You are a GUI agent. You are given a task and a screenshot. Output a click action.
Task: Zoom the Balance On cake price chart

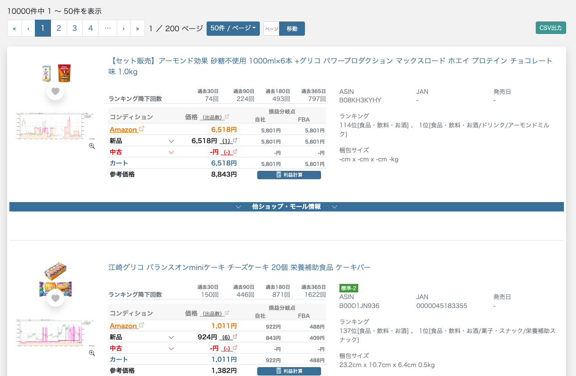(92, 353)
